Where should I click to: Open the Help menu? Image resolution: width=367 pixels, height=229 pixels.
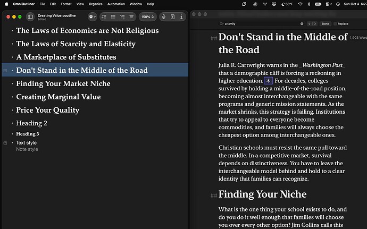pos(151,4)
